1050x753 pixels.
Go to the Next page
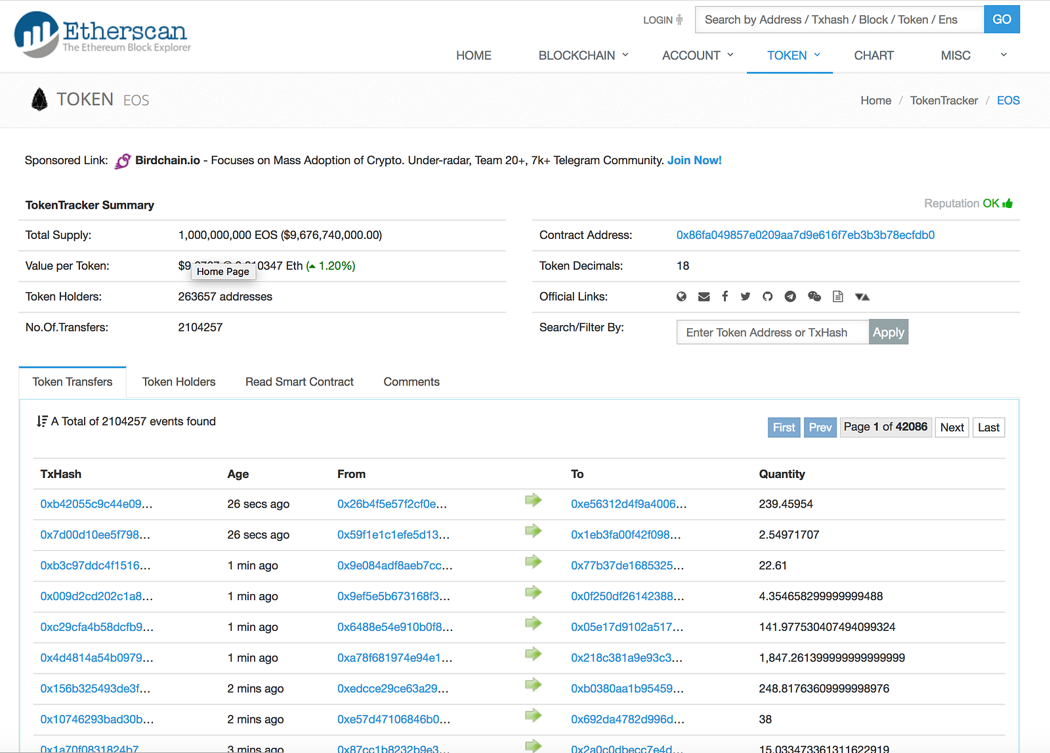(x=952, y=427)
